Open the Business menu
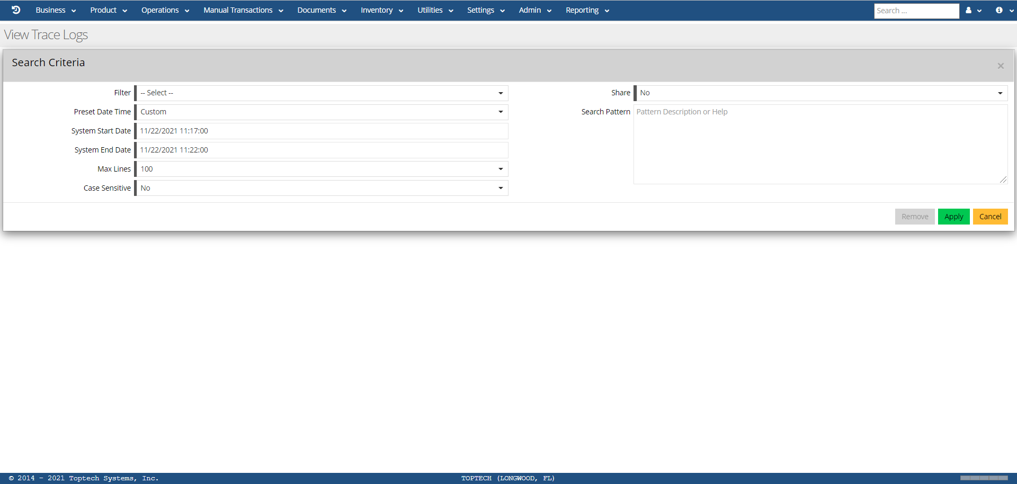Screen dimensions: 1017x484 56,10
